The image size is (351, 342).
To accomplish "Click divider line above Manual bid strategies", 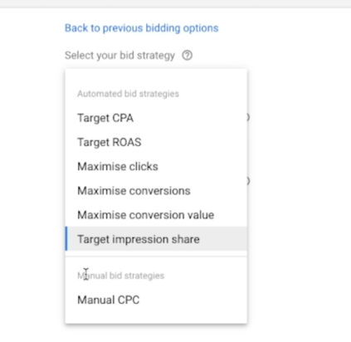I will (156, 256).
